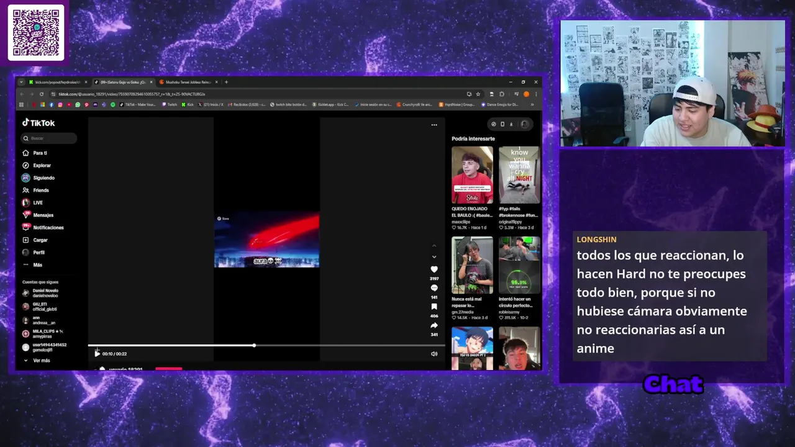Go to the next video arrow

(434, 256)
